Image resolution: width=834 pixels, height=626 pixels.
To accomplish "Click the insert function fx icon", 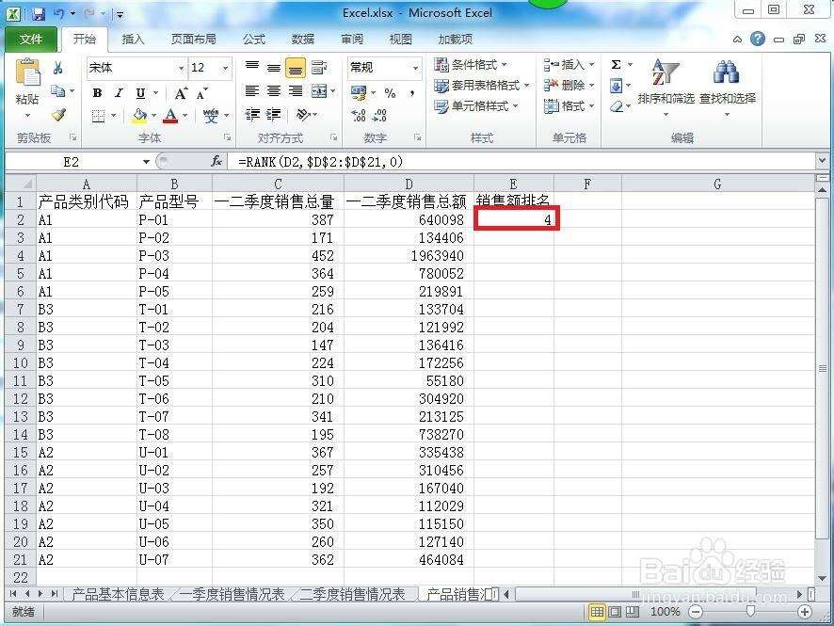I will click(x=217, y=162).
